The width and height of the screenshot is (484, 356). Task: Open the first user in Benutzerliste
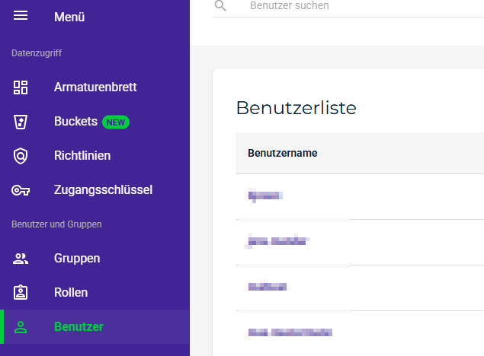pyautogui.click(x=265, y=196)
